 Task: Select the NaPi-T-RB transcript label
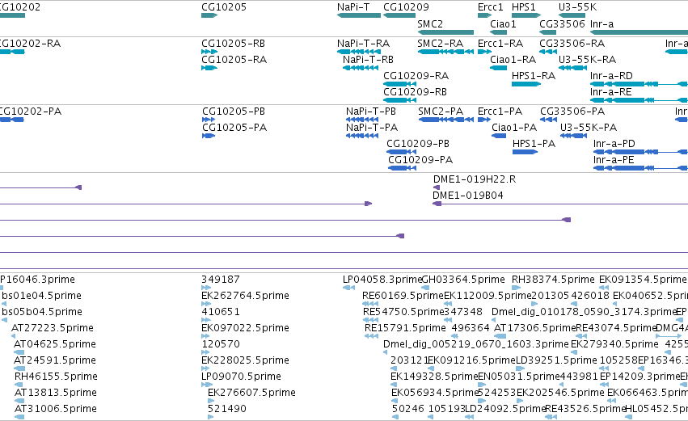368,60
